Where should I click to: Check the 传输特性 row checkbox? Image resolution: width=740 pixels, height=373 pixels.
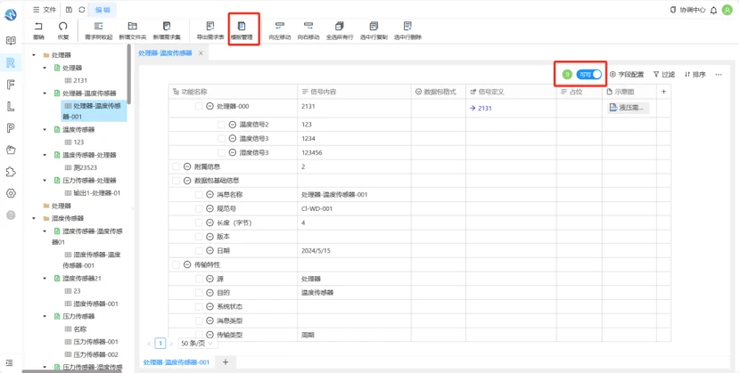tap(176, 265)
